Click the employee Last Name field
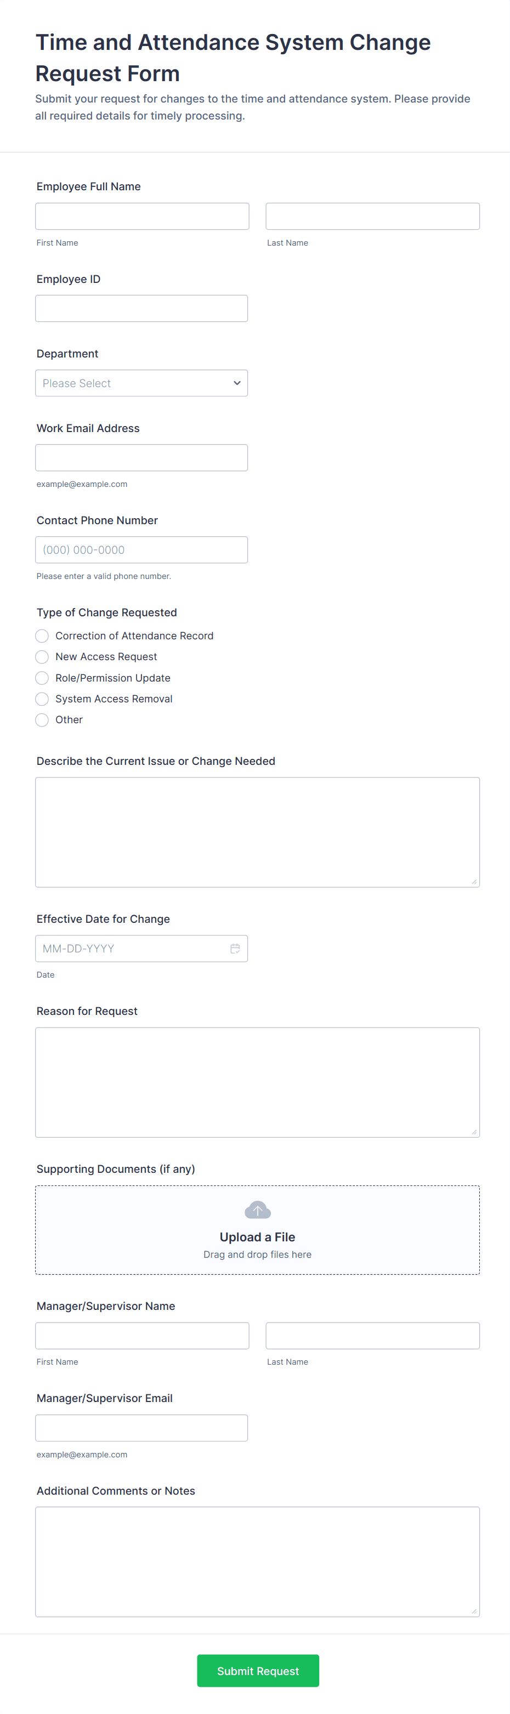 coord(372,216)
